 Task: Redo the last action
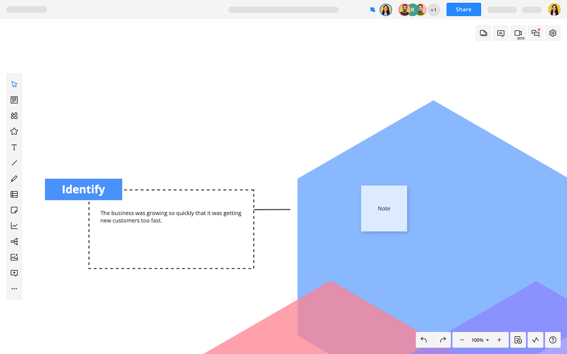point(443,340)
